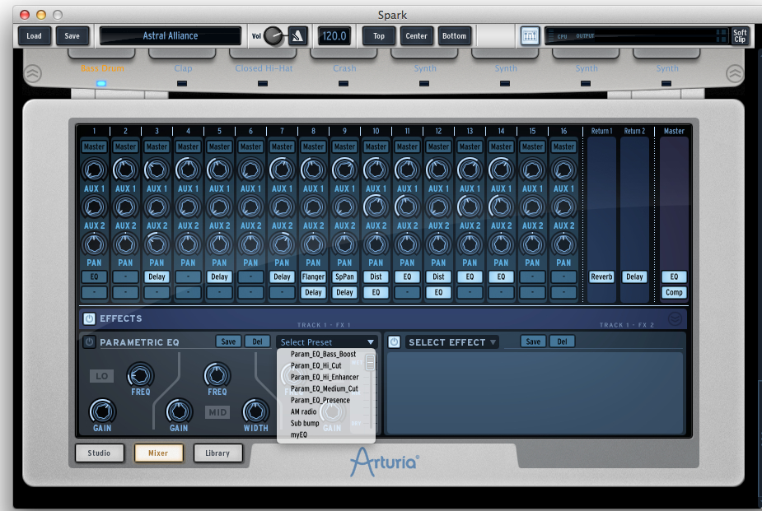Click LO band FREQ knob
Screen dimensions: 762x511
pyautogui.click(x=140, y=375)
